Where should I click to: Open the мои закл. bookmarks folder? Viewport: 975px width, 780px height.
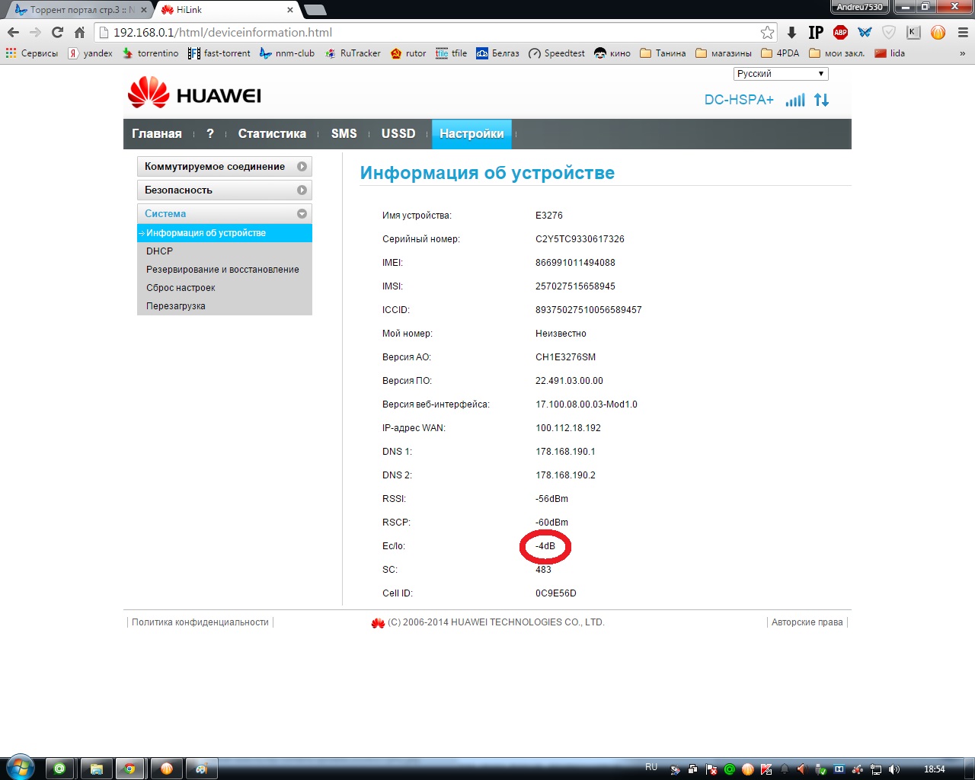click(837, 53)
